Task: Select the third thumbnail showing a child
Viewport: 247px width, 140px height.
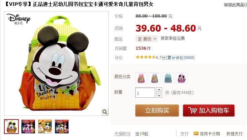Action: [45, 127]
